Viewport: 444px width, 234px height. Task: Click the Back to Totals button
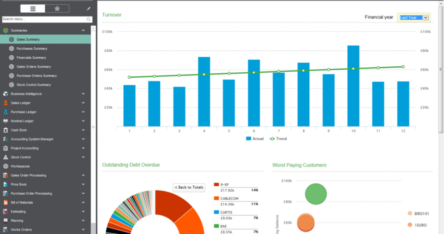click(189, 187)
